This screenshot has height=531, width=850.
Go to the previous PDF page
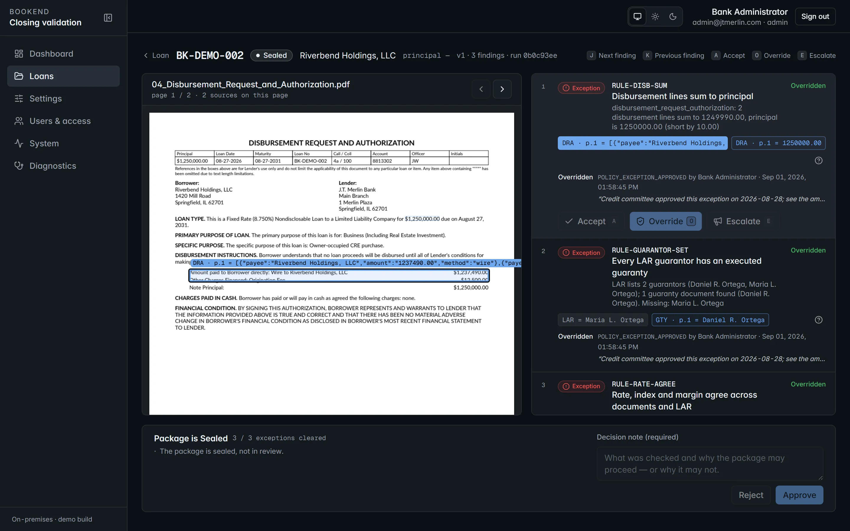(481, 89)
